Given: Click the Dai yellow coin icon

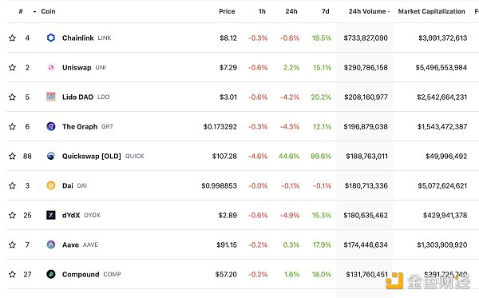Looking at the screenshot, I should 51,185.
